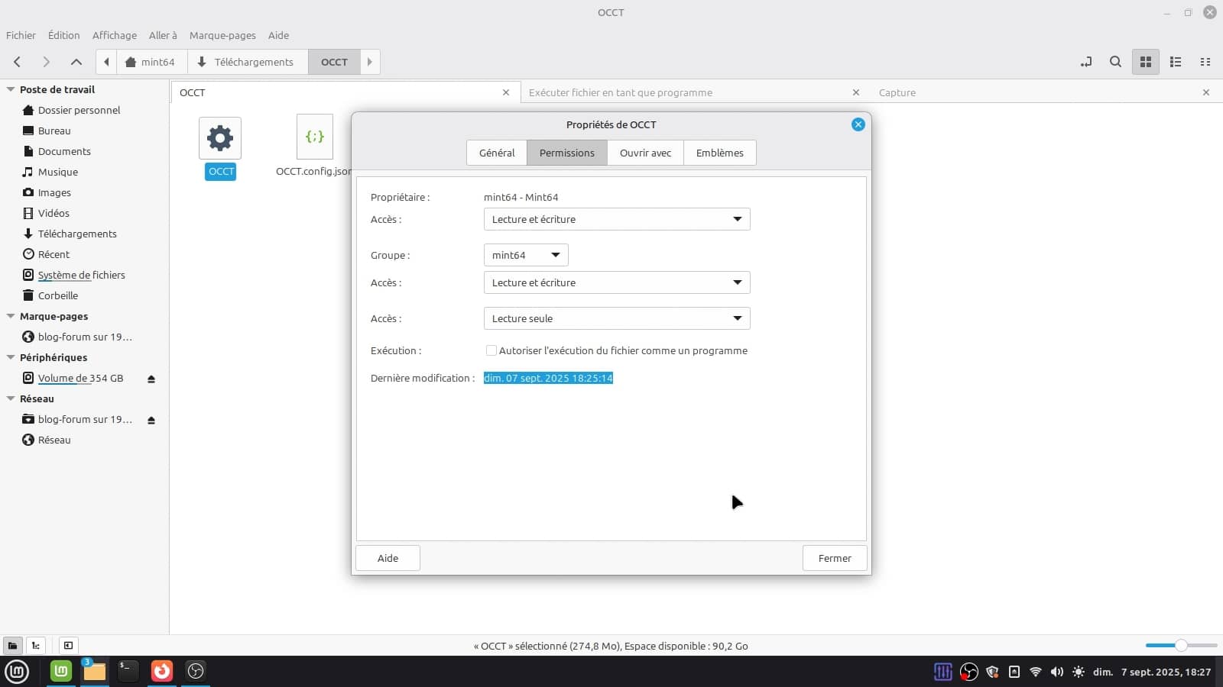Hide the sidebar using bottom-left toggle

68,646
